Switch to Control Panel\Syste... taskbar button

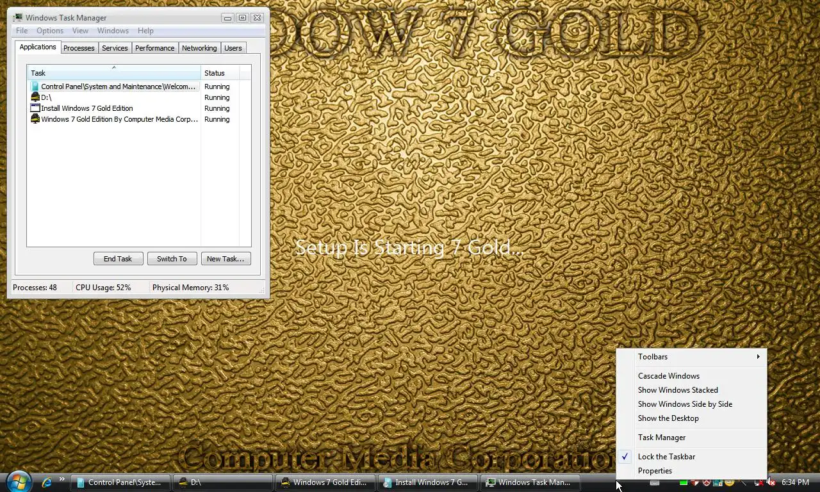(x=120, y=482)
